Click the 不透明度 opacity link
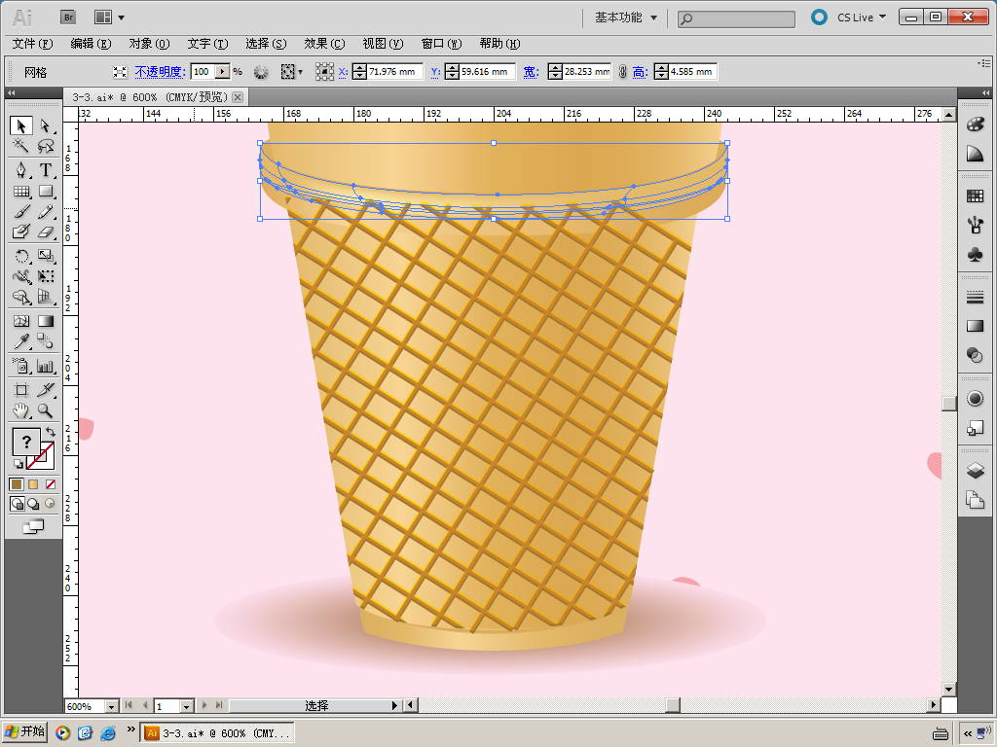Viewport: 997px width, 747px height. tap(159, 72)
